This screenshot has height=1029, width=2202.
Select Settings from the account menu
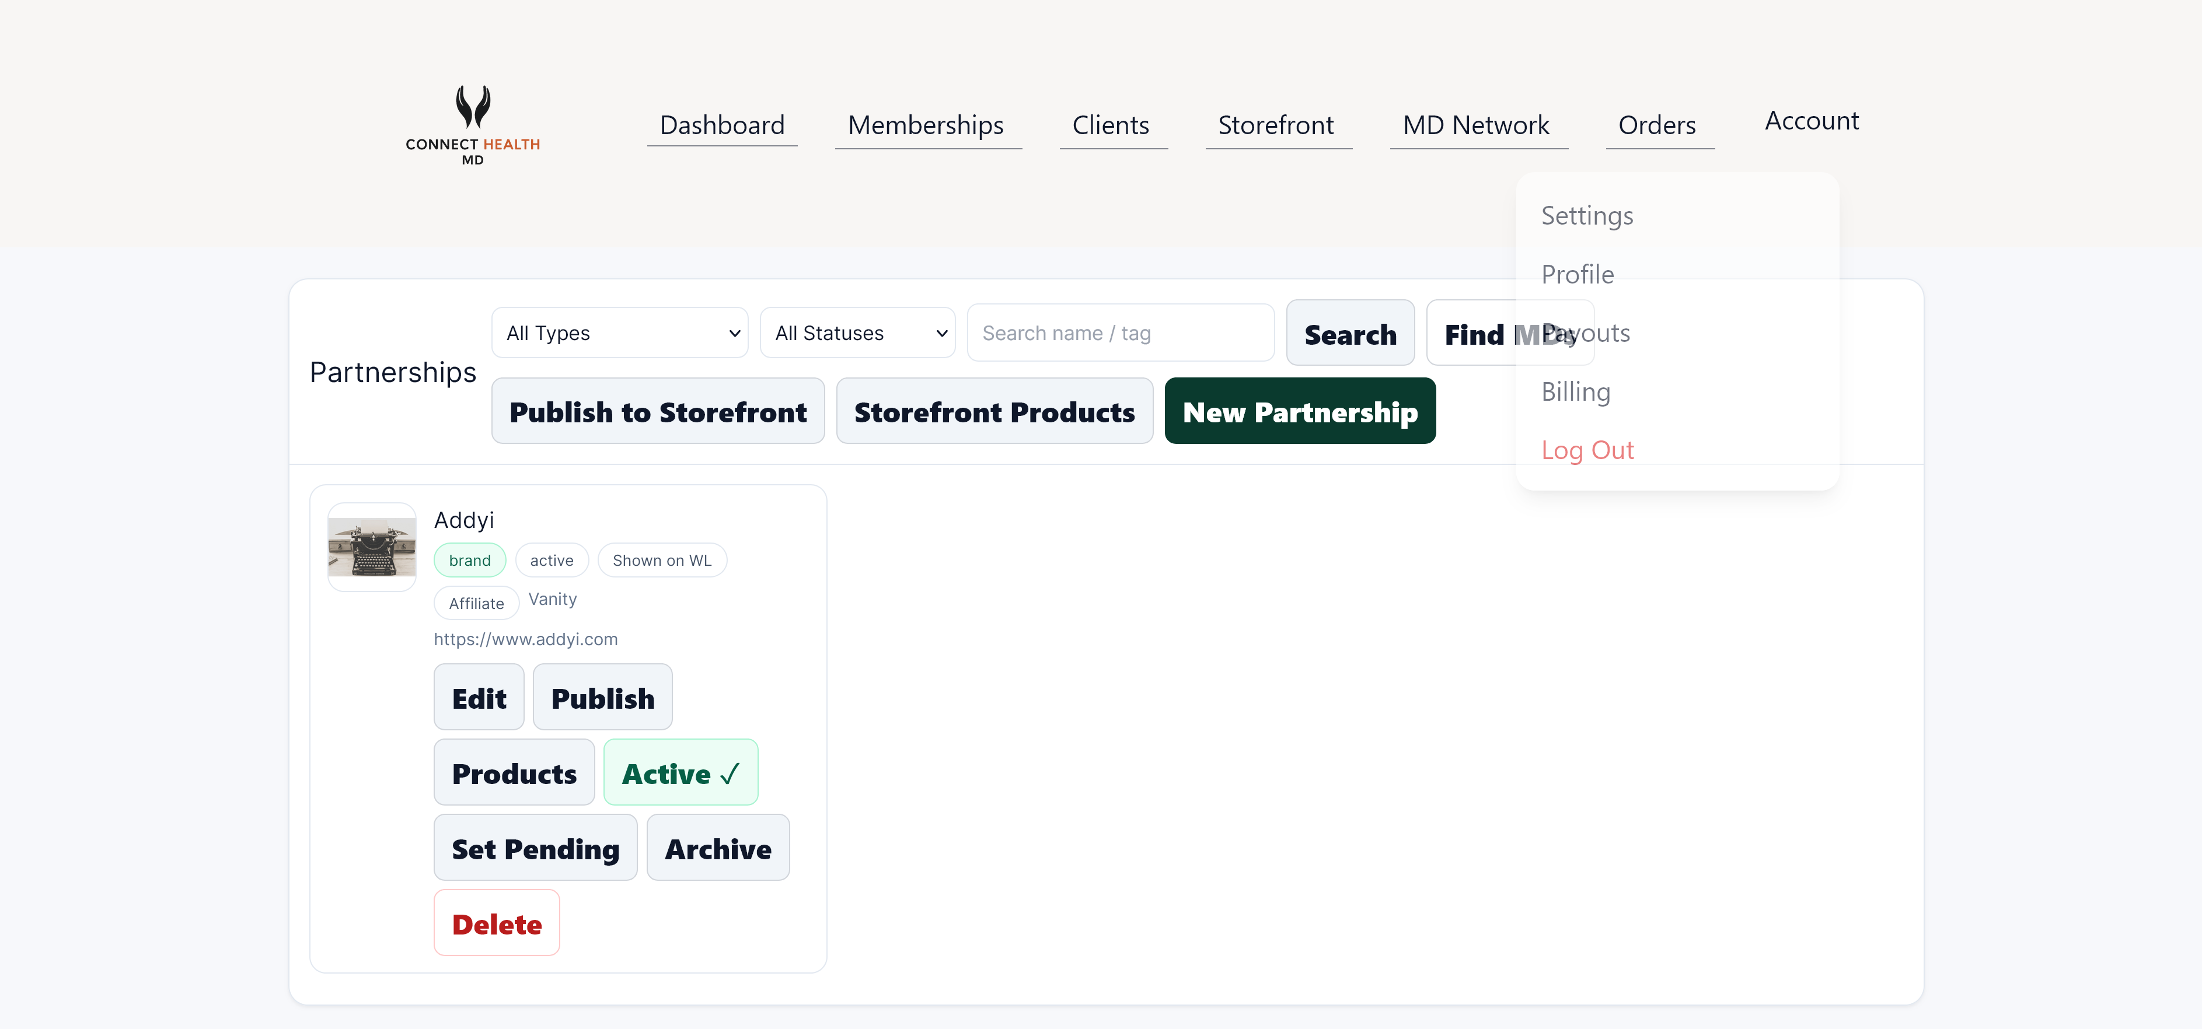1586,215
